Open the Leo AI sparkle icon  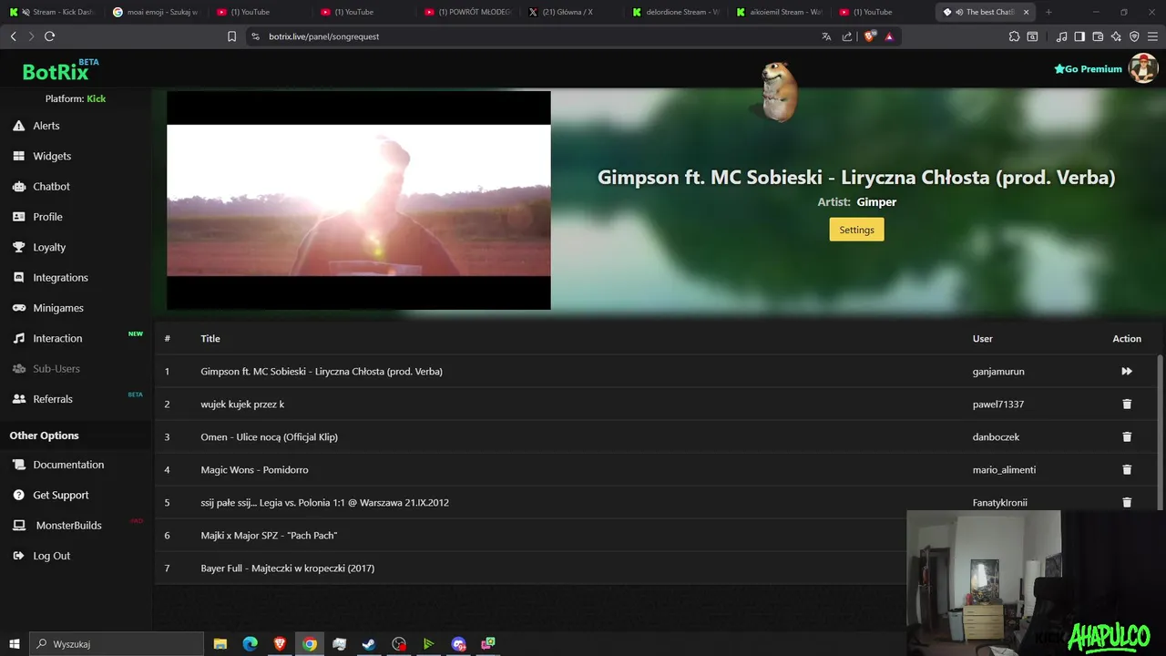pyautogui.click(x=1116, y=36)
